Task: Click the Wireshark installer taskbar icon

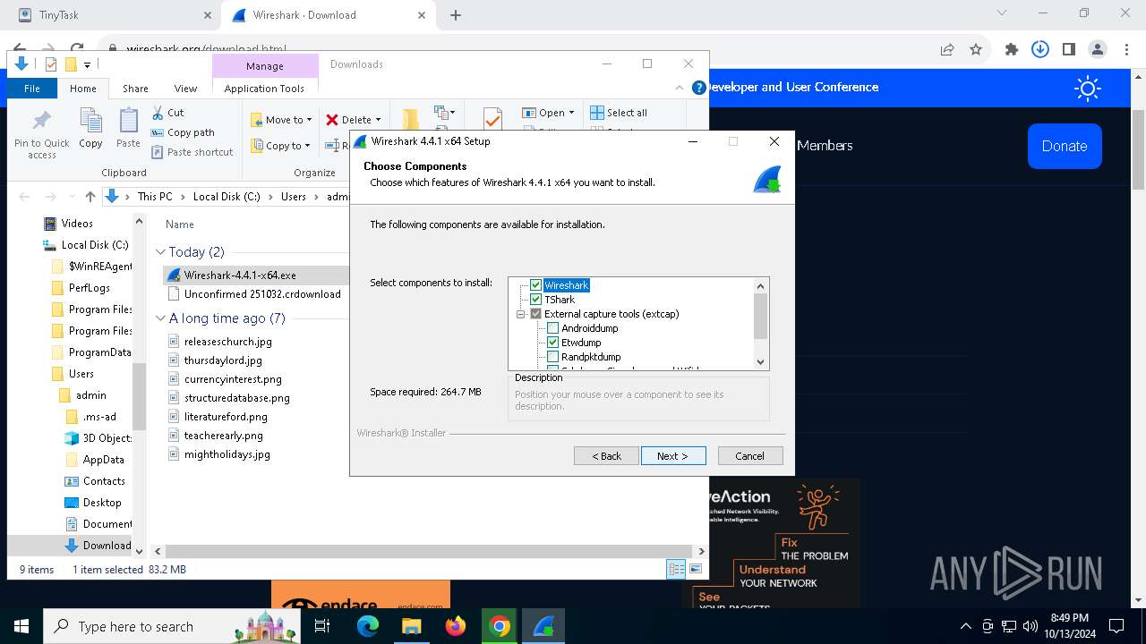Action: point(543,626)
